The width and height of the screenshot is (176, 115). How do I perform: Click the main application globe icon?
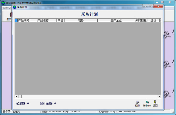(3, 3)
